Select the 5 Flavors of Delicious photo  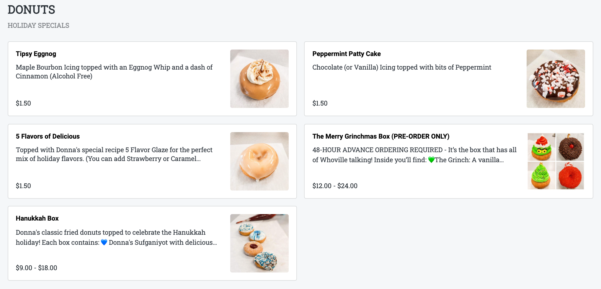(x=259, y=161)
